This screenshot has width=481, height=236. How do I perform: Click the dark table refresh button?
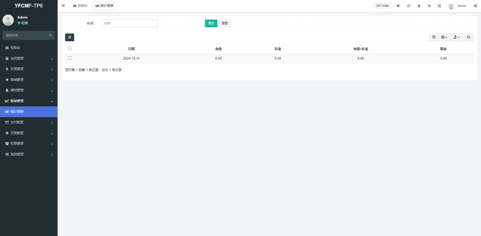(70, 37)
